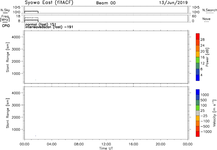Select the red bottom Velocity colorbar segment

click(x=198, y=134)
